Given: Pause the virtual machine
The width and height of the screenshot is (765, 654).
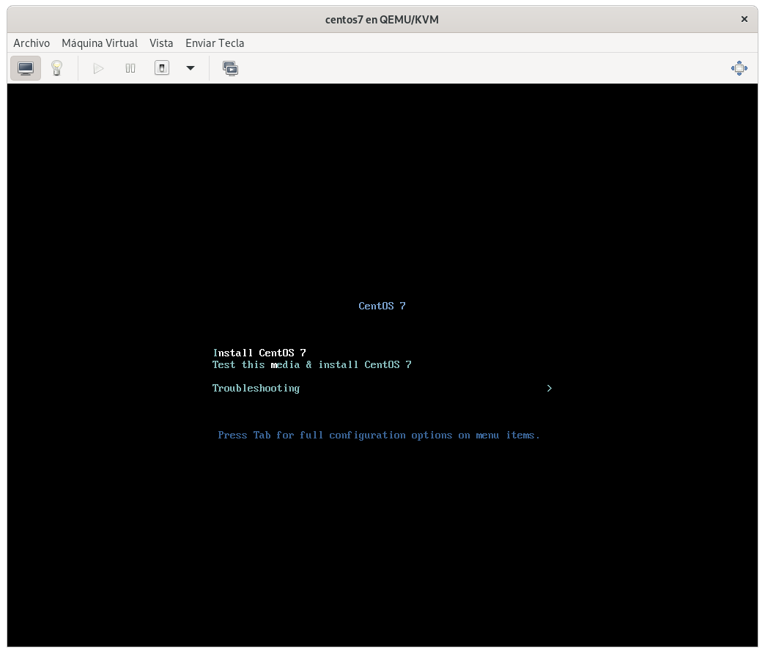Looking at the screenshot, I should (130, 68).
